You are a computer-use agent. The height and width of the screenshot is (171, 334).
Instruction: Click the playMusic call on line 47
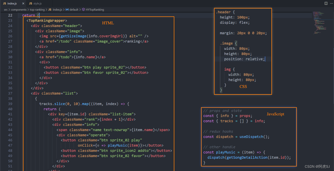click(118, 145)
